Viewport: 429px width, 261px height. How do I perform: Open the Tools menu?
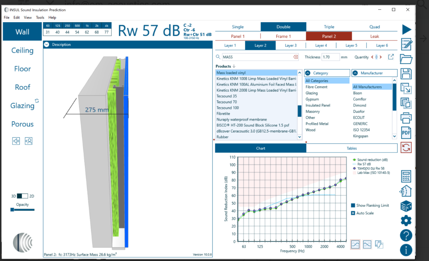[x=40, y=17]
